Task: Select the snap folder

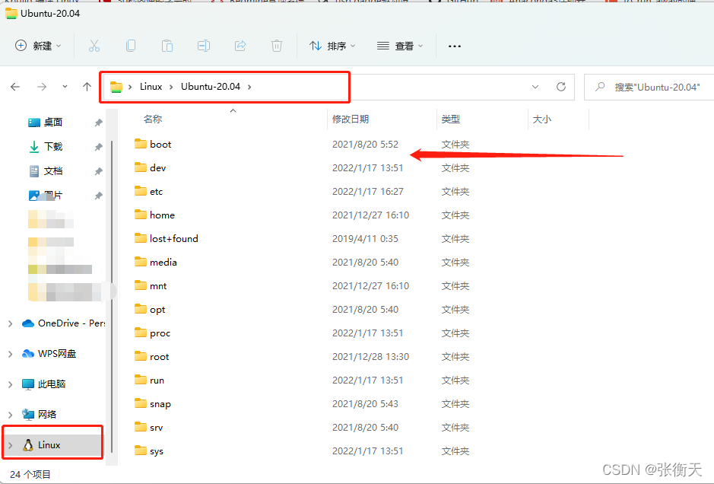Action: click(x=160, y=404)
